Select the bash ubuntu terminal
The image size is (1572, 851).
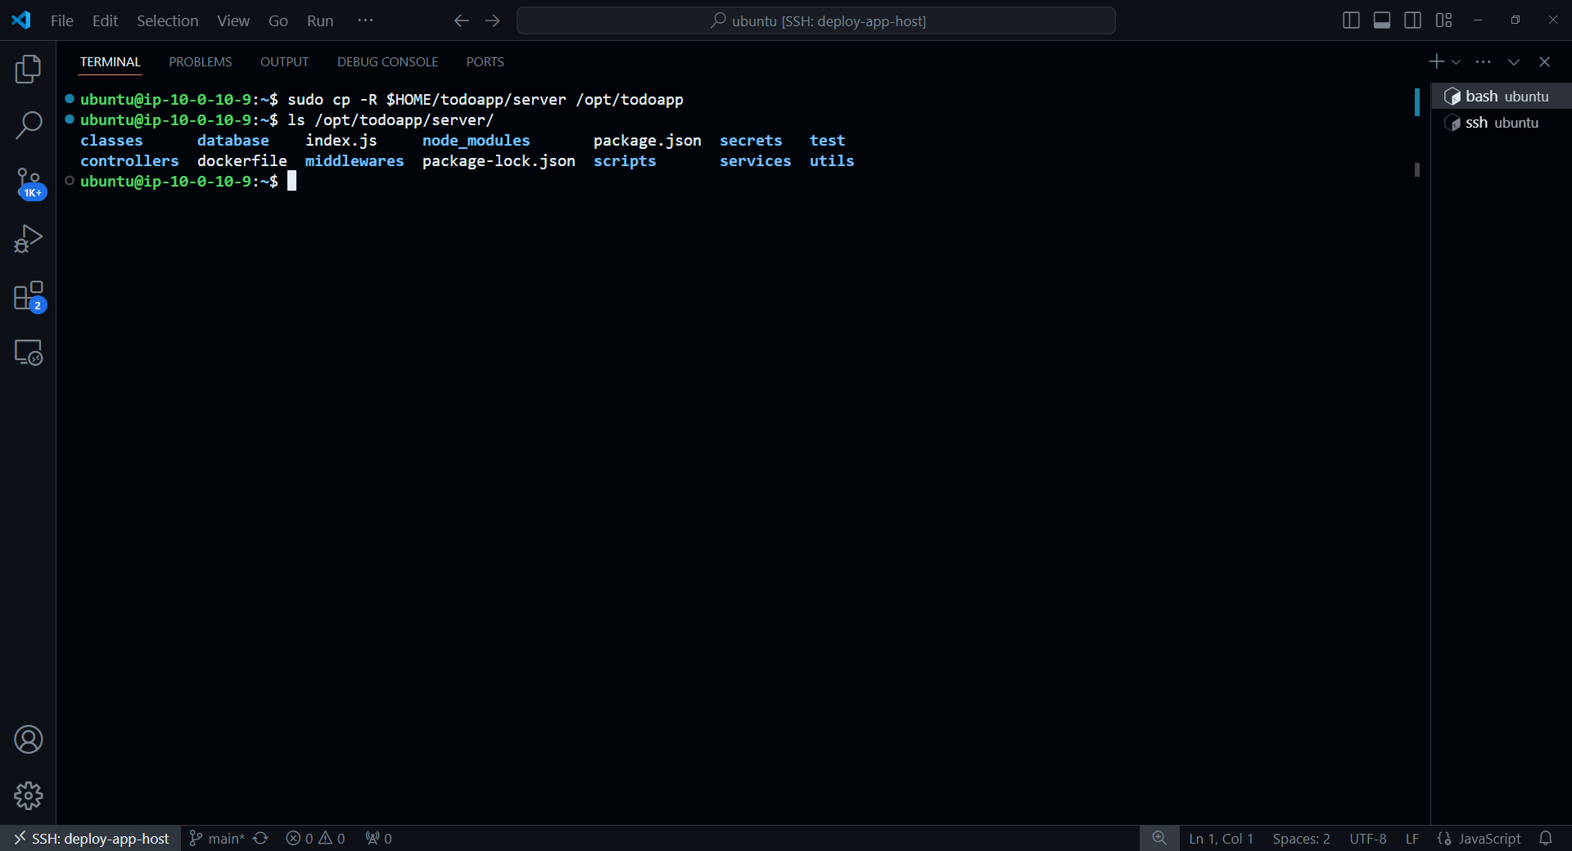[x=1501, y=97]
